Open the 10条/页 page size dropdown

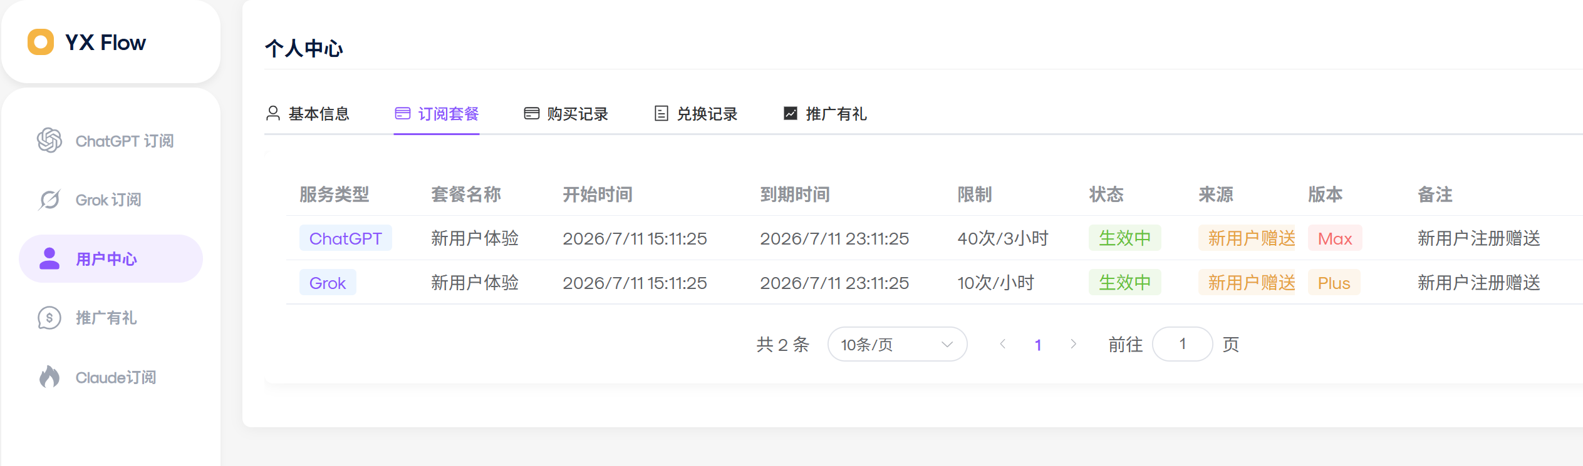point(897,344)
